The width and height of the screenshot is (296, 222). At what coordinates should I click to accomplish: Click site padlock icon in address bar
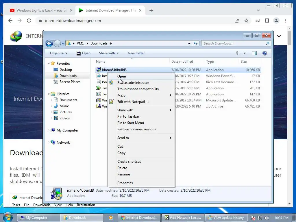[40, 21]
